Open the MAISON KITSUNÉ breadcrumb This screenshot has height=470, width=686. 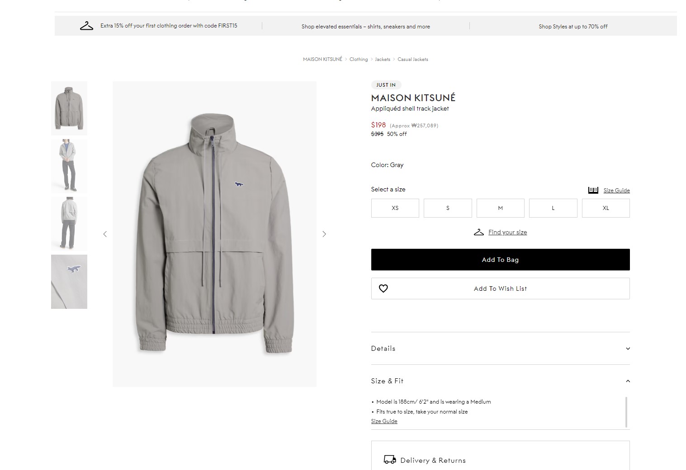pyautogui.click(x=322, y=59)
